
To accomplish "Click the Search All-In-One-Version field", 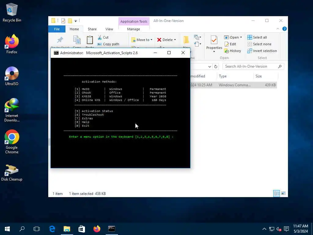I will pos(253,66).
